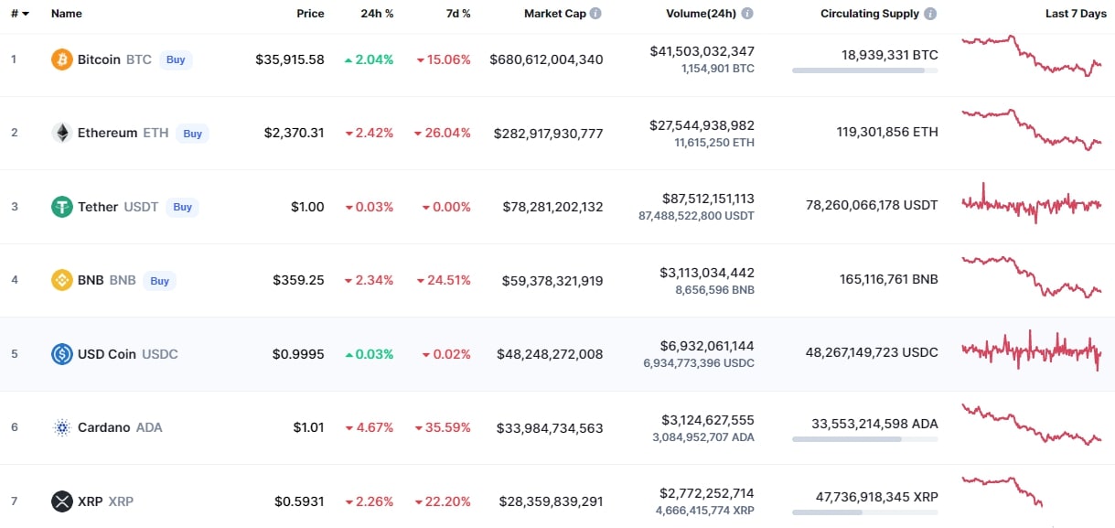Click Bitcoin volume $41,503,032,347
1115x528 pixels.
coord(702,51)
